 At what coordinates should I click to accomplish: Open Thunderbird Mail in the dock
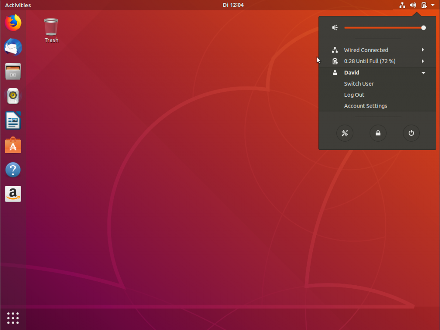(13, 47)
